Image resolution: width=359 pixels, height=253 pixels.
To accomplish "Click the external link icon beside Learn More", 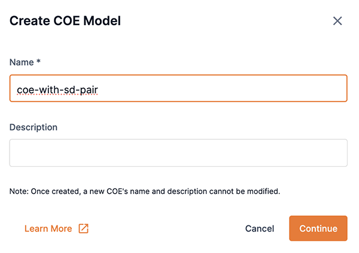I will [x=84, y=228].
